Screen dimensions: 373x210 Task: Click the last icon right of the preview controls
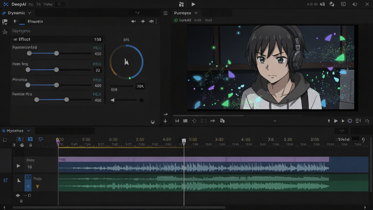(367, 121)
